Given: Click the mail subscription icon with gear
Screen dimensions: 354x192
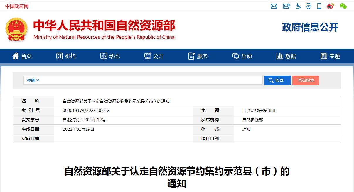Looking at the screenshot, I should click(x=286, y=6).
